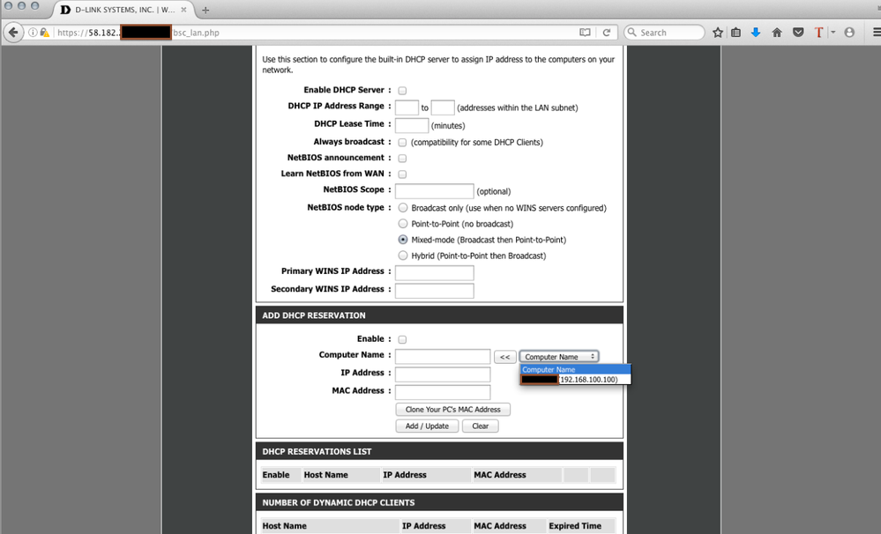The height and width of the screenshot is (534, 881).
Task: Toggle Reader View icon in address bar
Action: coord(585,33)
